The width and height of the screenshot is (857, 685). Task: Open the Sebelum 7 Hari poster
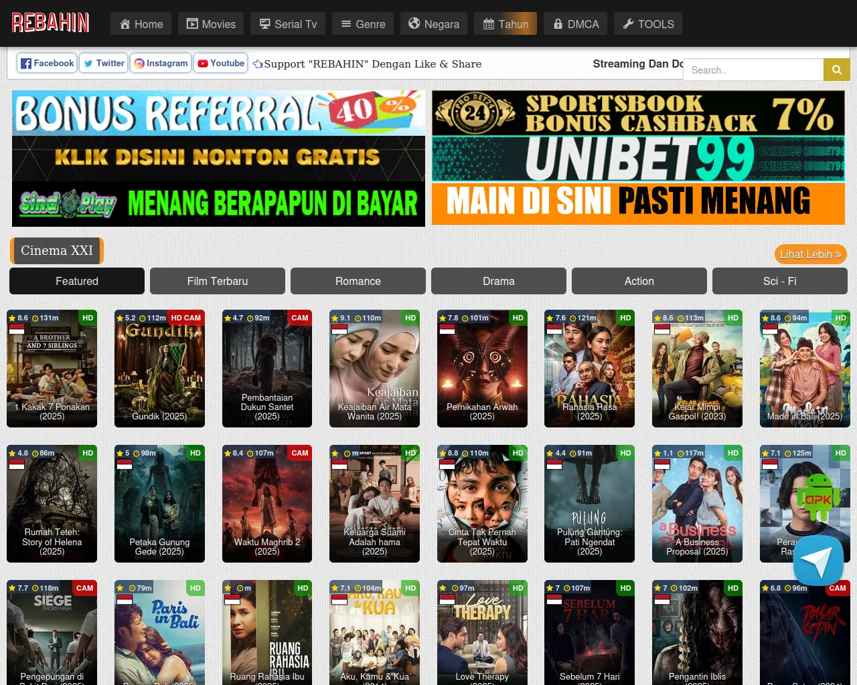tap(589, 633)
